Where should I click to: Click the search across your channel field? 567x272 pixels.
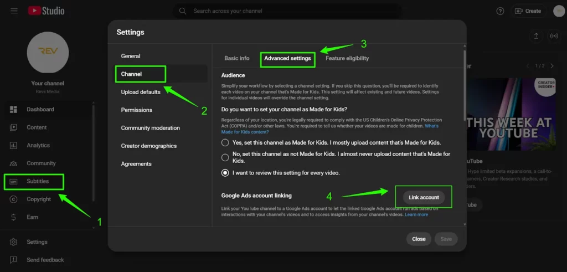click(x=287, y=11)
